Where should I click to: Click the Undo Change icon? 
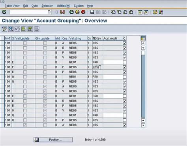point(17,29)
